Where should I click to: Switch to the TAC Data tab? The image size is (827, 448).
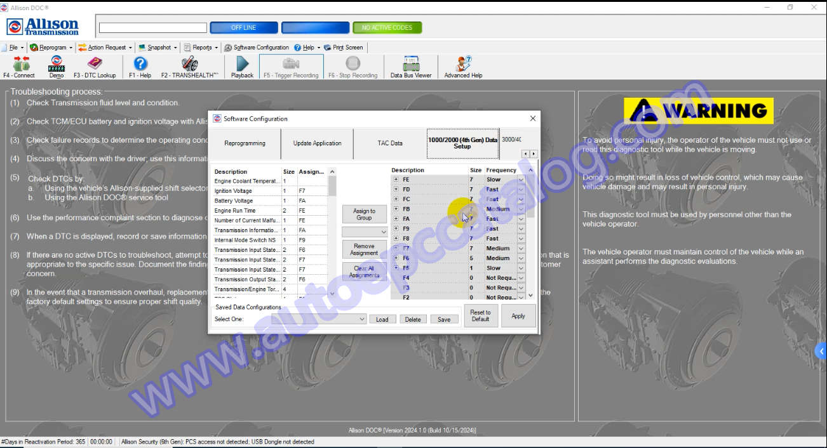tap(389, 143)
